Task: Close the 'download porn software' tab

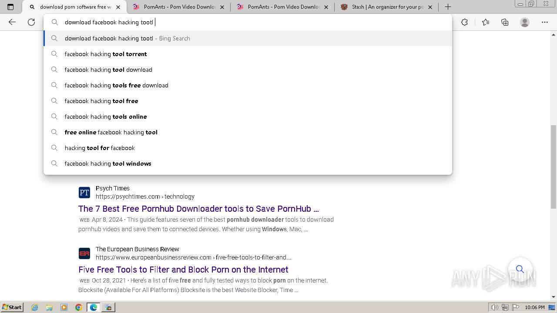Action: point(118,7)
